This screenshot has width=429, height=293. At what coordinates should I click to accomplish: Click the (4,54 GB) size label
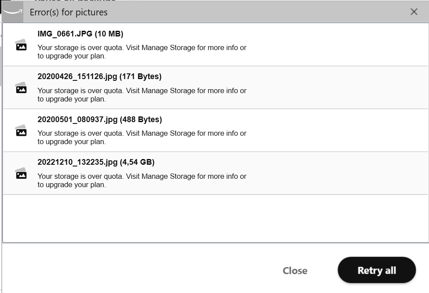tap(137, 162)
